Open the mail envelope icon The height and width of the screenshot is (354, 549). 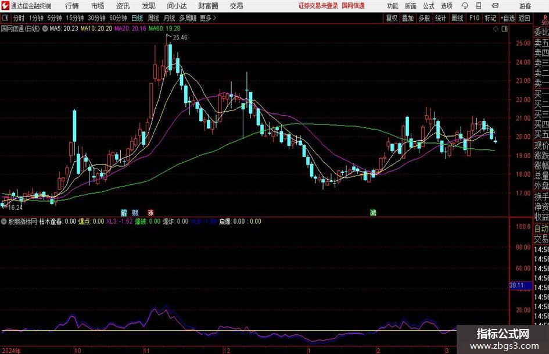point(495,6)
